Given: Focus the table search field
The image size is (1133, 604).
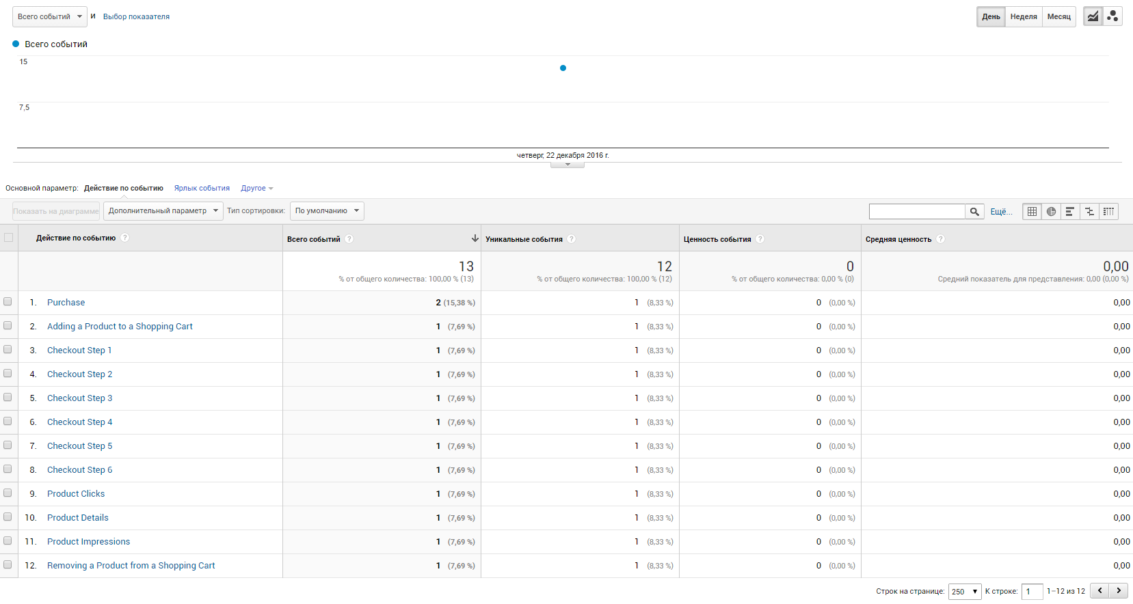Looking at the screenshot, I should pyautogui.click(x=917, y=212).
